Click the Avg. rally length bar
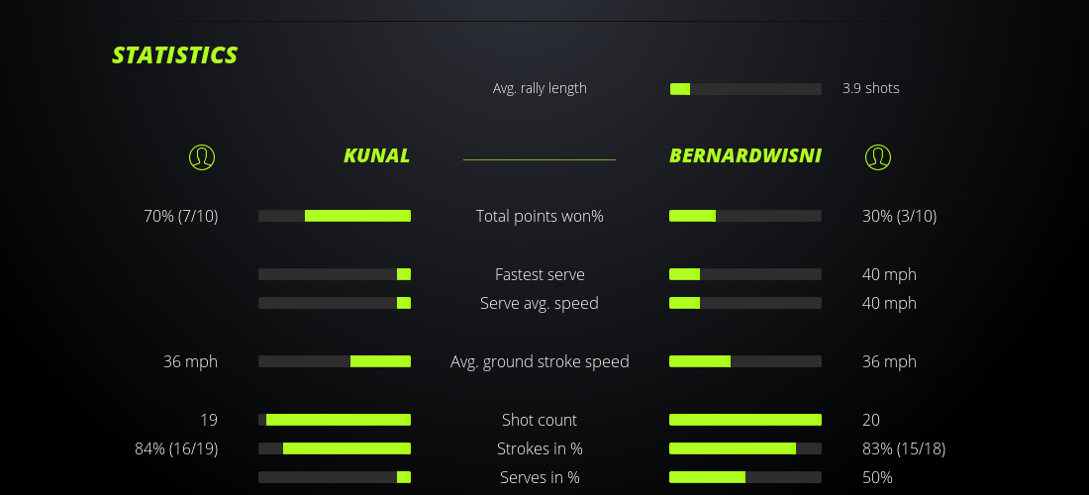 (745, 89)
